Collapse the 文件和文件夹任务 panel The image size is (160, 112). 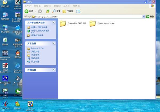(x=54, y=22)
